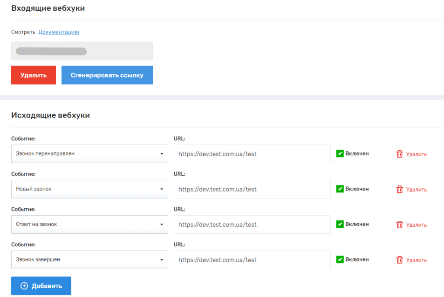Screen dimensions: 444x297
Task: Click trash icon for Звонок перенаправлен webhook
Action: pyautogui.click(x=399, y=154)
